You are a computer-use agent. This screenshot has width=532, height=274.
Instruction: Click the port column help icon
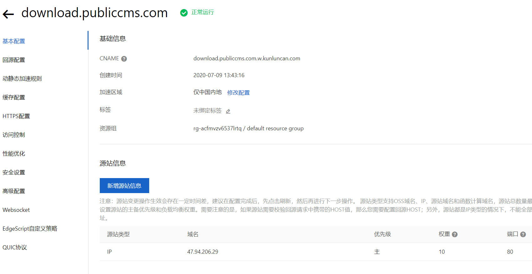(x=523, y=234)
